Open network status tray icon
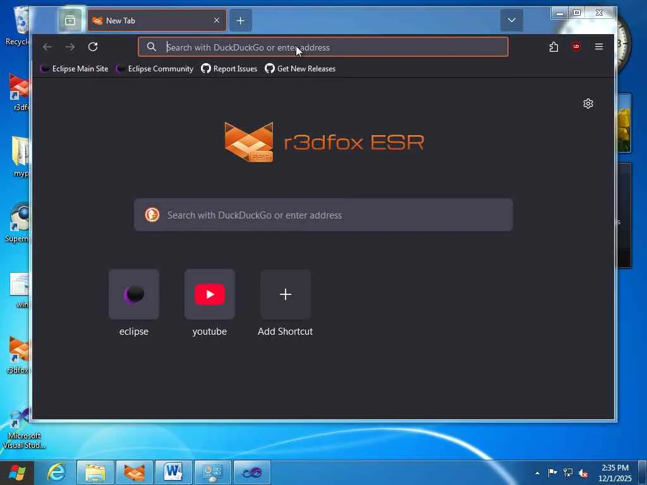 568,472
